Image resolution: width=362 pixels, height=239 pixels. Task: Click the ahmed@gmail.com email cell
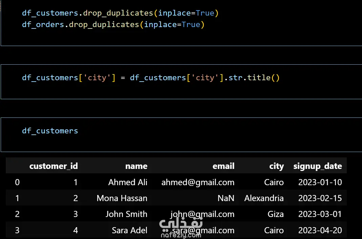pyautogui.click(x=198, y=182)
